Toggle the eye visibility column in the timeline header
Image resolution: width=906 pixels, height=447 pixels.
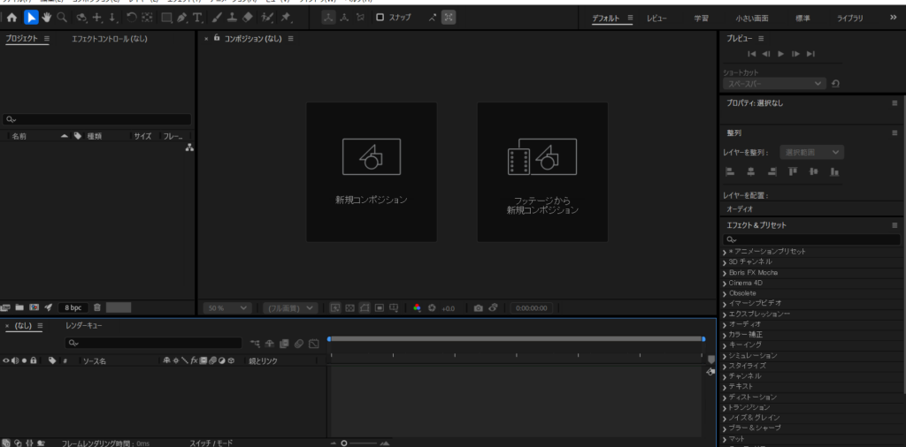(6, 360)
